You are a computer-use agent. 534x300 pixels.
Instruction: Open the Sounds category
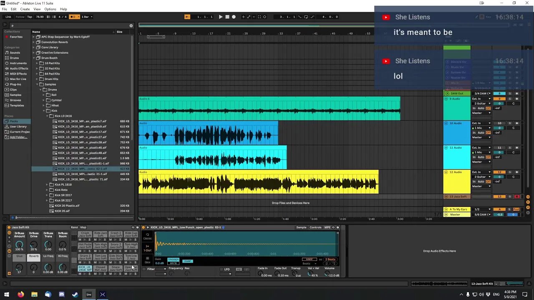click(x=15, y=52)
